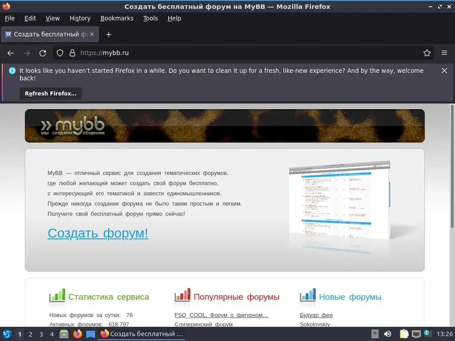Open the Bookmarks menu
Screen dimensions: 455x341
coord(117,18)
